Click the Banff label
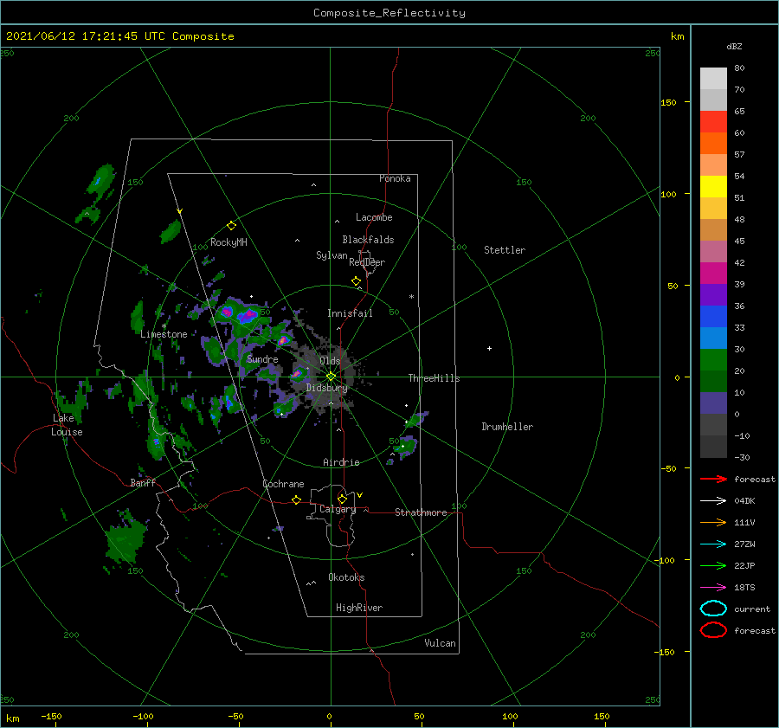The height and width of the screenshot is (728, 779). pos(143,482)
